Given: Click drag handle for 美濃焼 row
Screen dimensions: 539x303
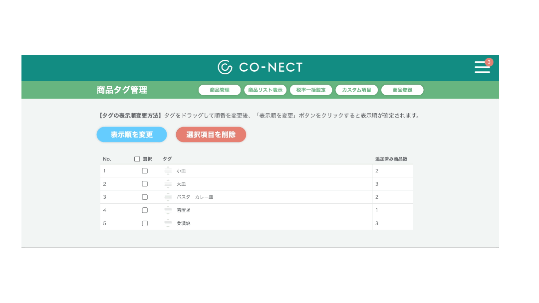Looking at the screenshot, I should point(168,223).
